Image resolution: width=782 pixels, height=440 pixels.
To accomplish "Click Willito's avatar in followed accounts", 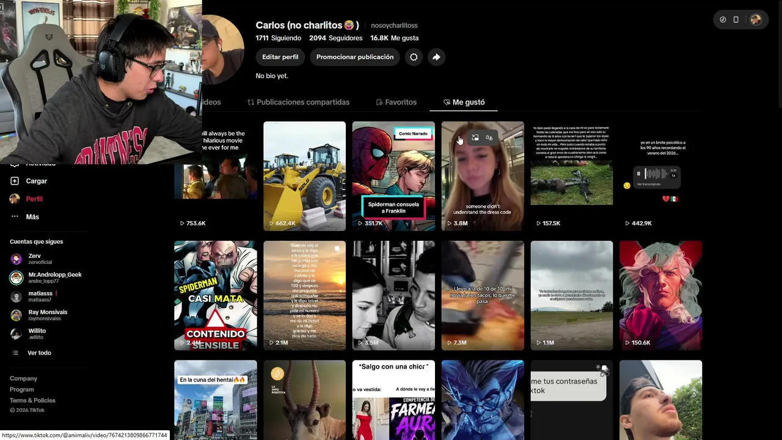I will [16, 334].
